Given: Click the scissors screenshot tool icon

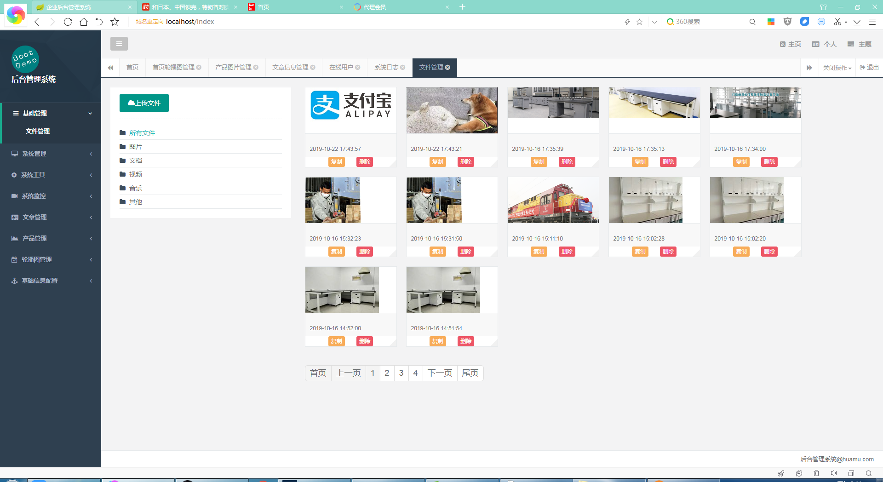Looking at the screenshot, I should click(837, 22).
